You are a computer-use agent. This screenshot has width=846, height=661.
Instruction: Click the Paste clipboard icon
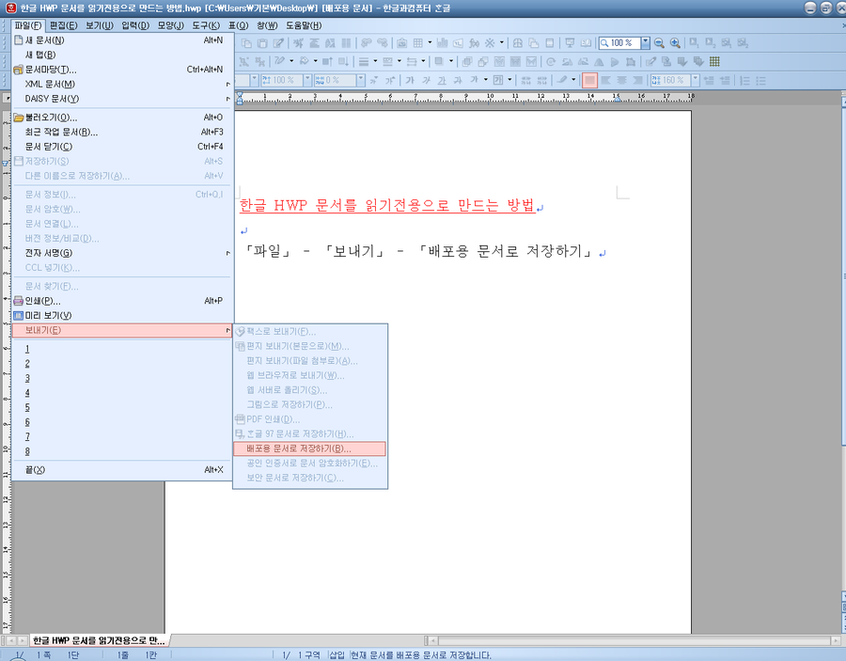tap(262, 43)
